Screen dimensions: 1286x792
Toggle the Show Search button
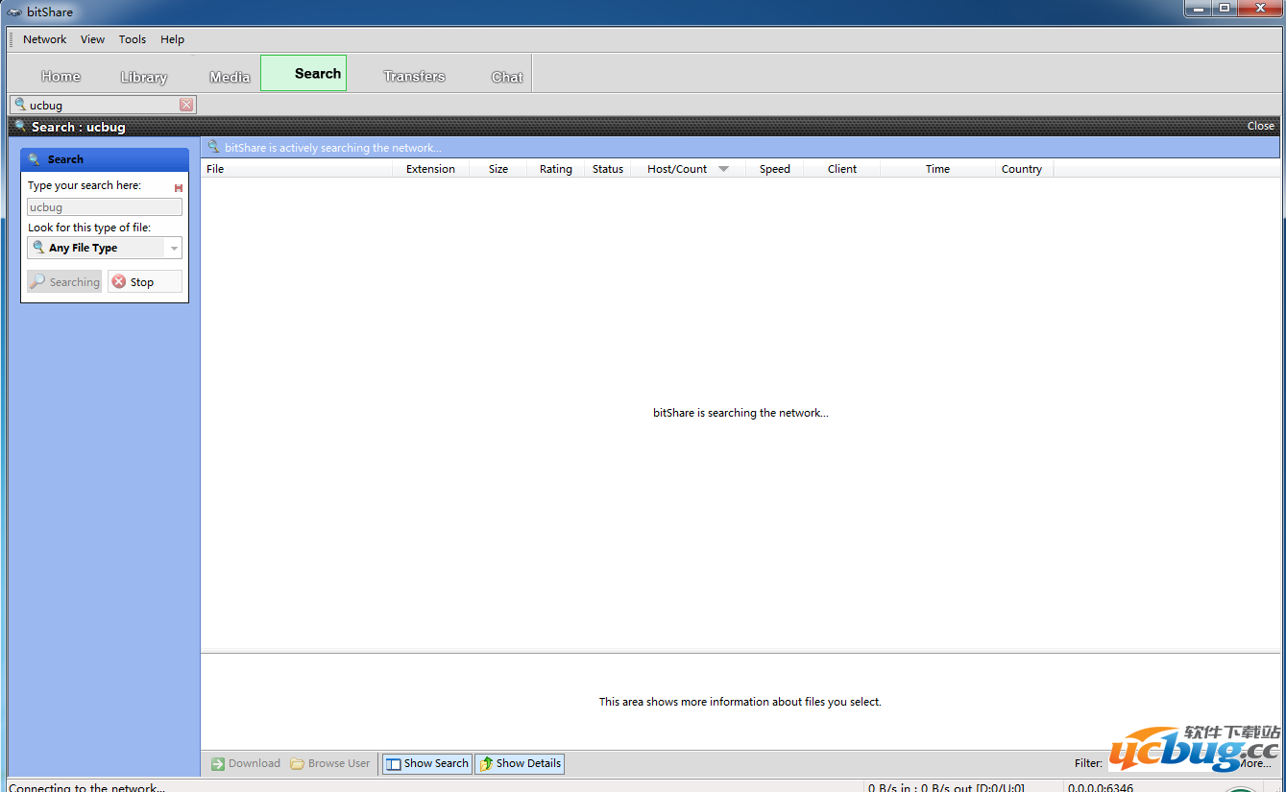click(427, 763)
